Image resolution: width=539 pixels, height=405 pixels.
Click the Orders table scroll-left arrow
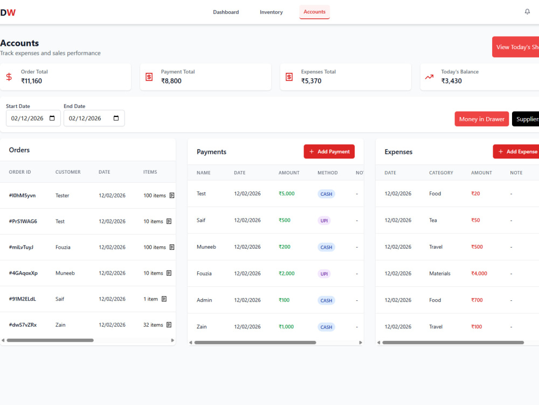(3, 340)
